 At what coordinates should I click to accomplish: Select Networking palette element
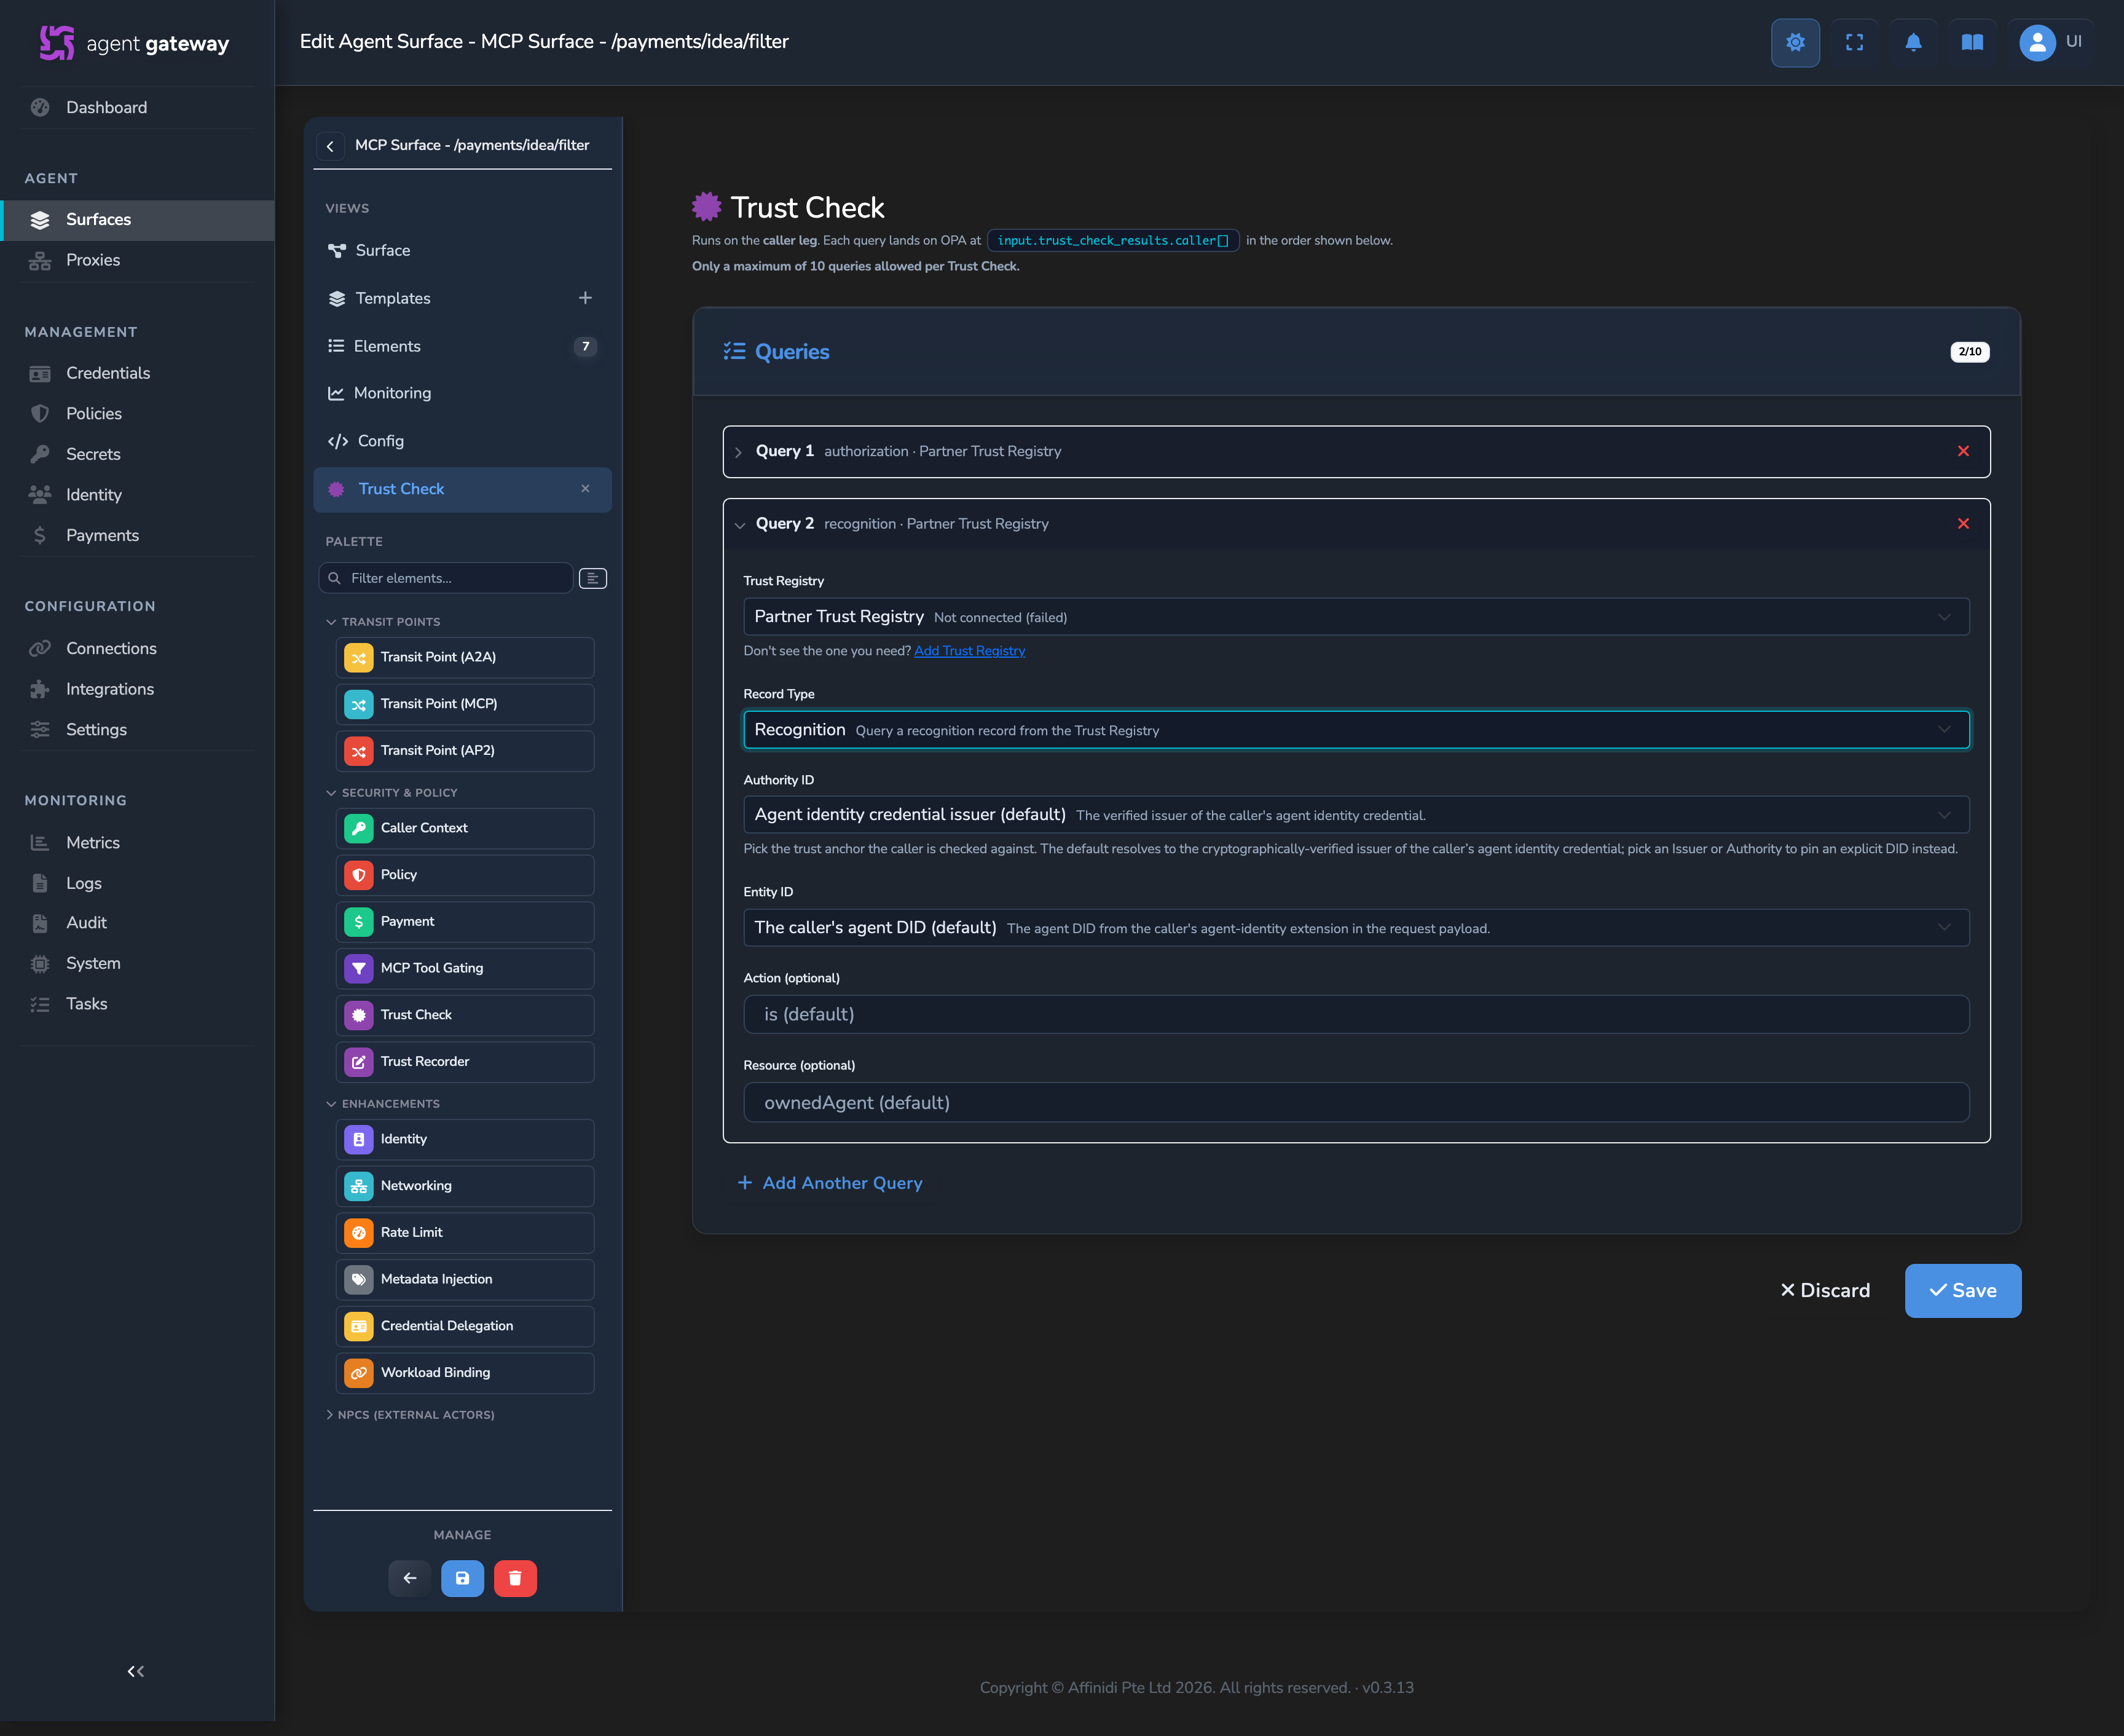coord(465,1186)
